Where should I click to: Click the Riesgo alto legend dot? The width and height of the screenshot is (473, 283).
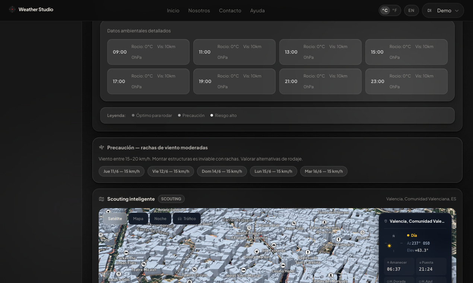click(212, 115)
